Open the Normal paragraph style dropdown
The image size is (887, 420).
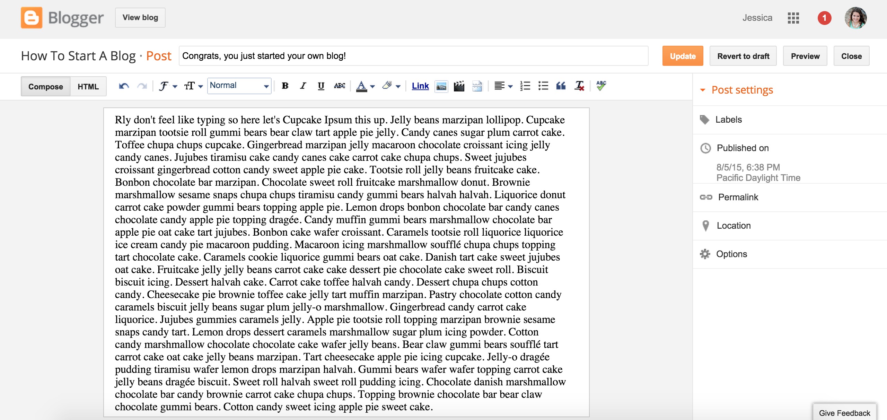239,86
